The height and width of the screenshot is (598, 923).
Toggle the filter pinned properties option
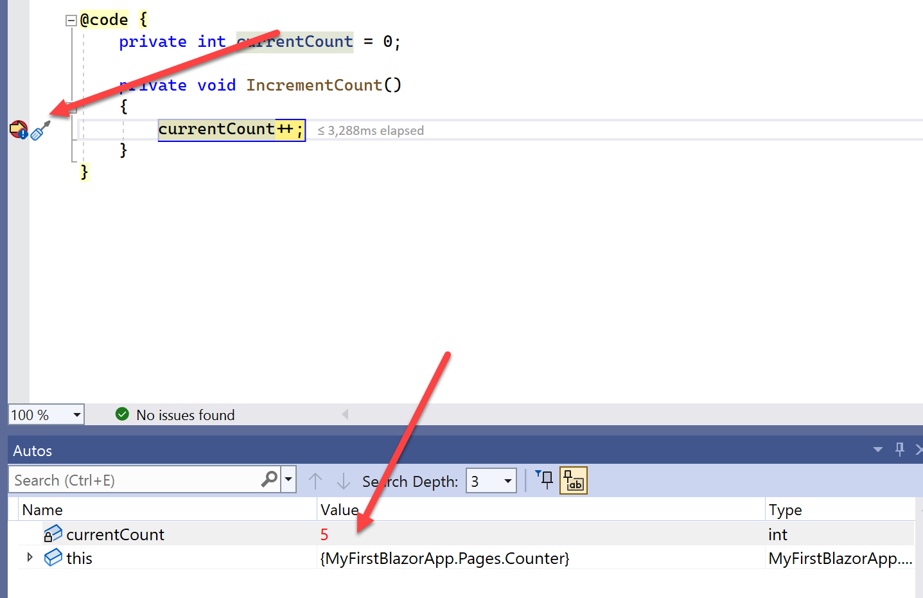click(545, 480)
